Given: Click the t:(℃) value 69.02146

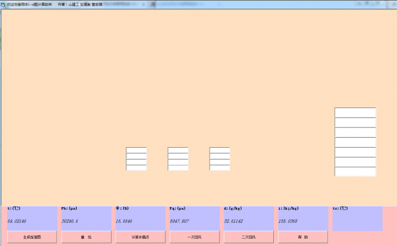Looking at the screenshot, I should [17, 222].
